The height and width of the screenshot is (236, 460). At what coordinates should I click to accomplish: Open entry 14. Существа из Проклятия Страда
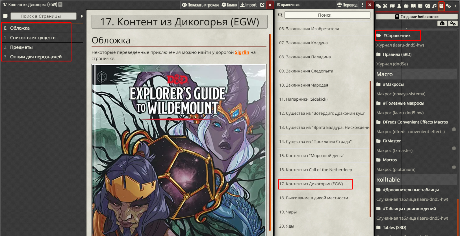(324, 142)
